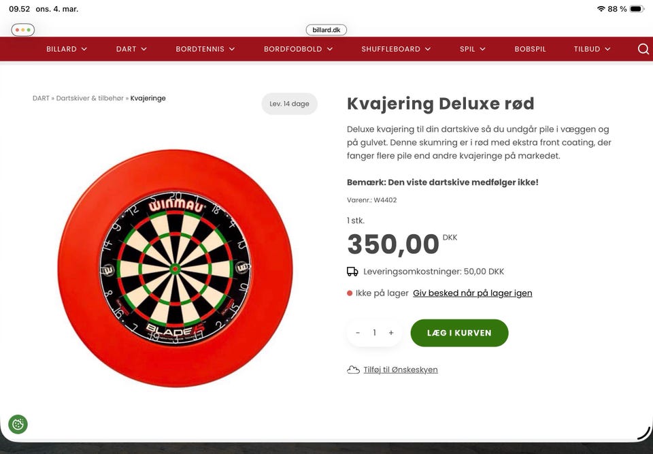The height and width of the screenshot is (454, 653).
Task: Open the SHUFFLEBOARD menu
Action: 396,49
